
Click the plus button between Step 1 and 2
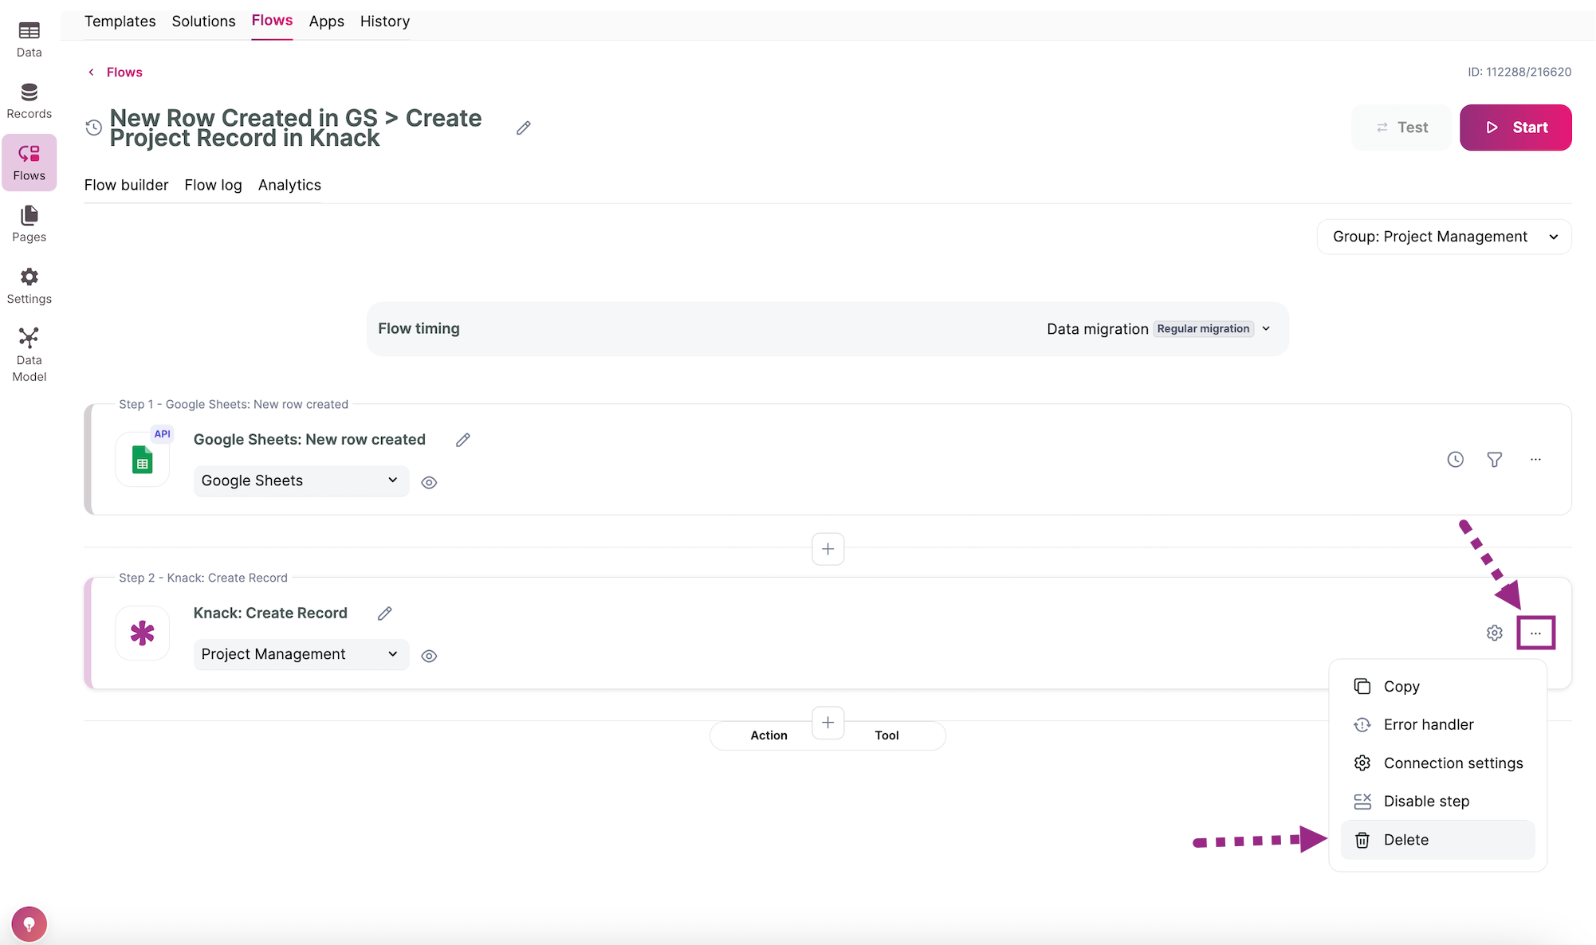coord(827,549)
